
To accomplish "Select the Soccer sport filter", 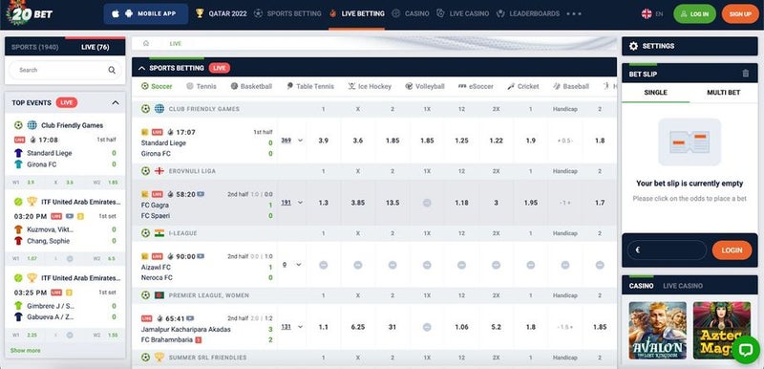I will (x=157, y=86).
